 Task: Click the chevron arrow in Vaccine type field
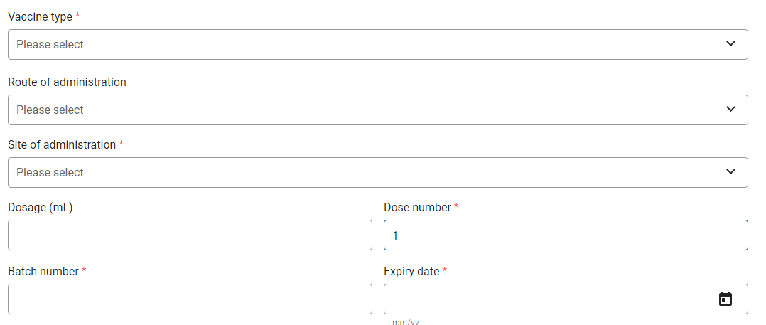[730, 44]
